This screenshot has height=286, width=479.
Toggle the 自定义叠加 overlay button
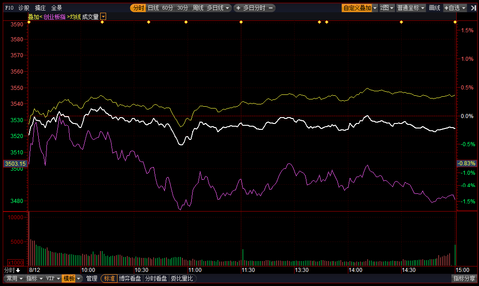(x=357, y=8)
